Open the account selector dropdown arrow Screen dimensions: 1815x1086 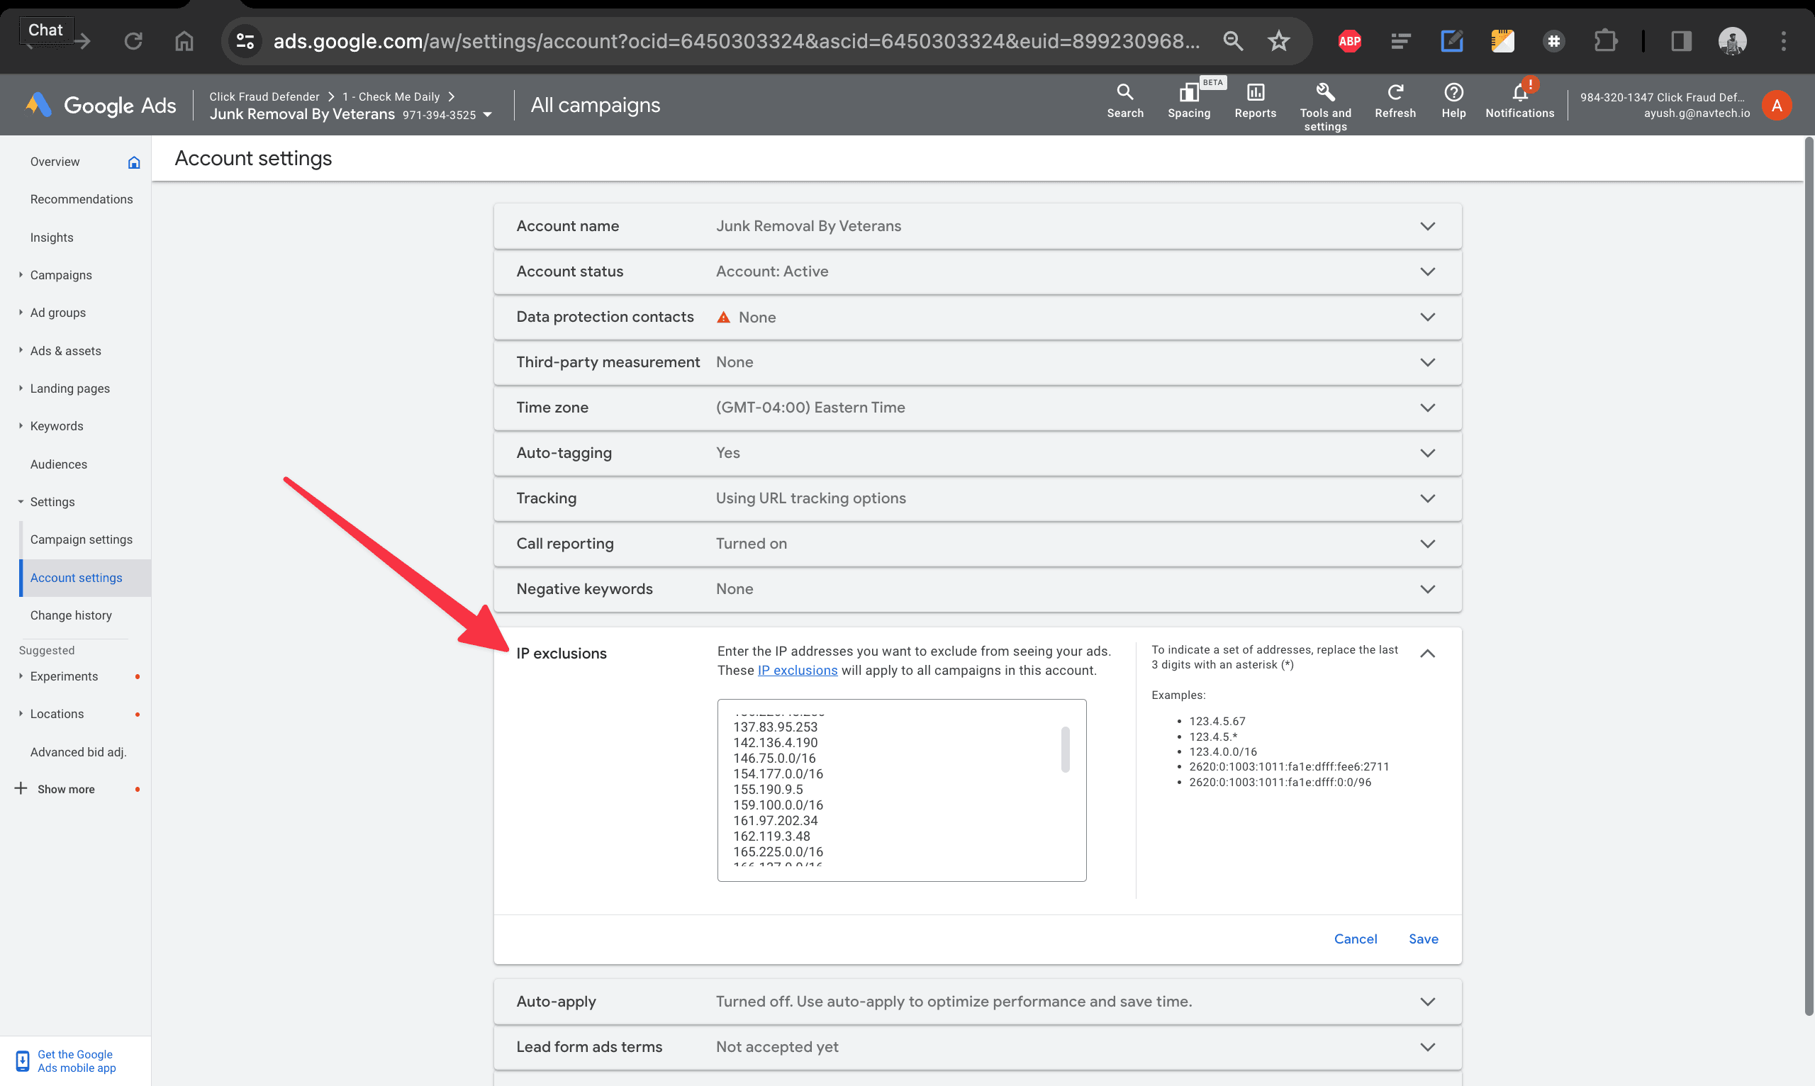pyautogui.click(x=487, y=115)
